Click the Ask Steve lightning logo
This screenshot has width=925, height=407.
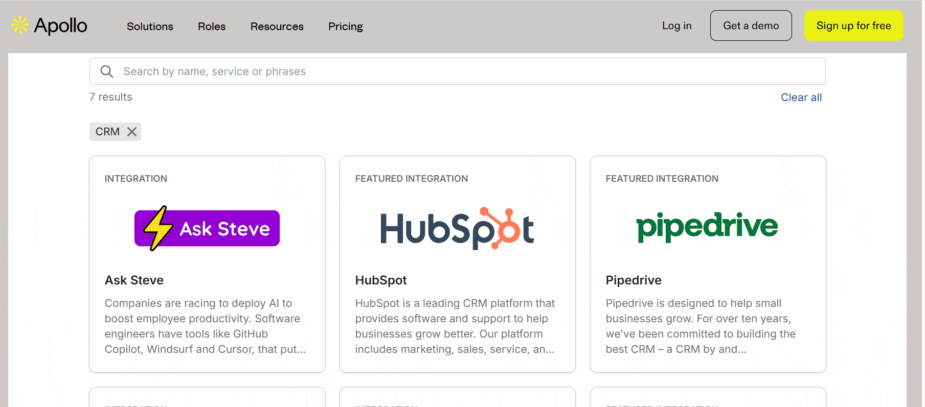coord(207,228)
